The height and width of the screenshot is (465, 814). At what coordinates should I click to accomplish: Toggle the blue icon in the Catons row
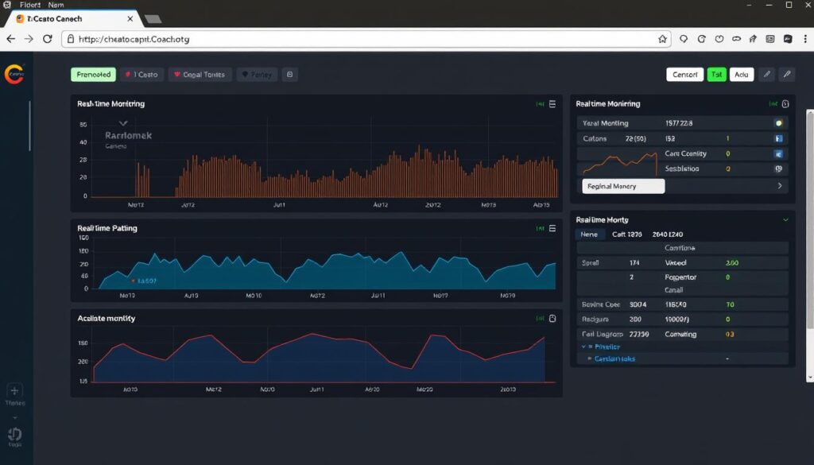click(x=778, y=138)
